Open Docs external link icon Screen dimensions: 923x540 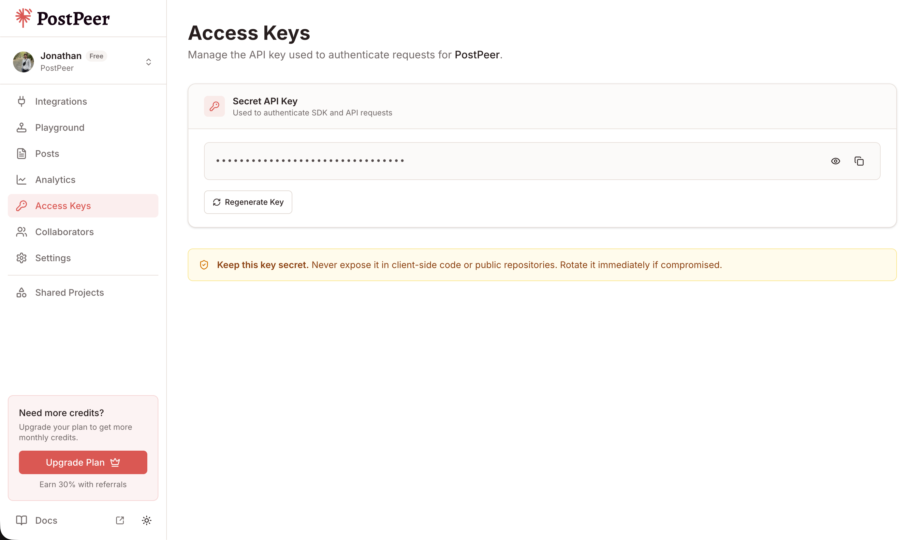click(120, 520)
